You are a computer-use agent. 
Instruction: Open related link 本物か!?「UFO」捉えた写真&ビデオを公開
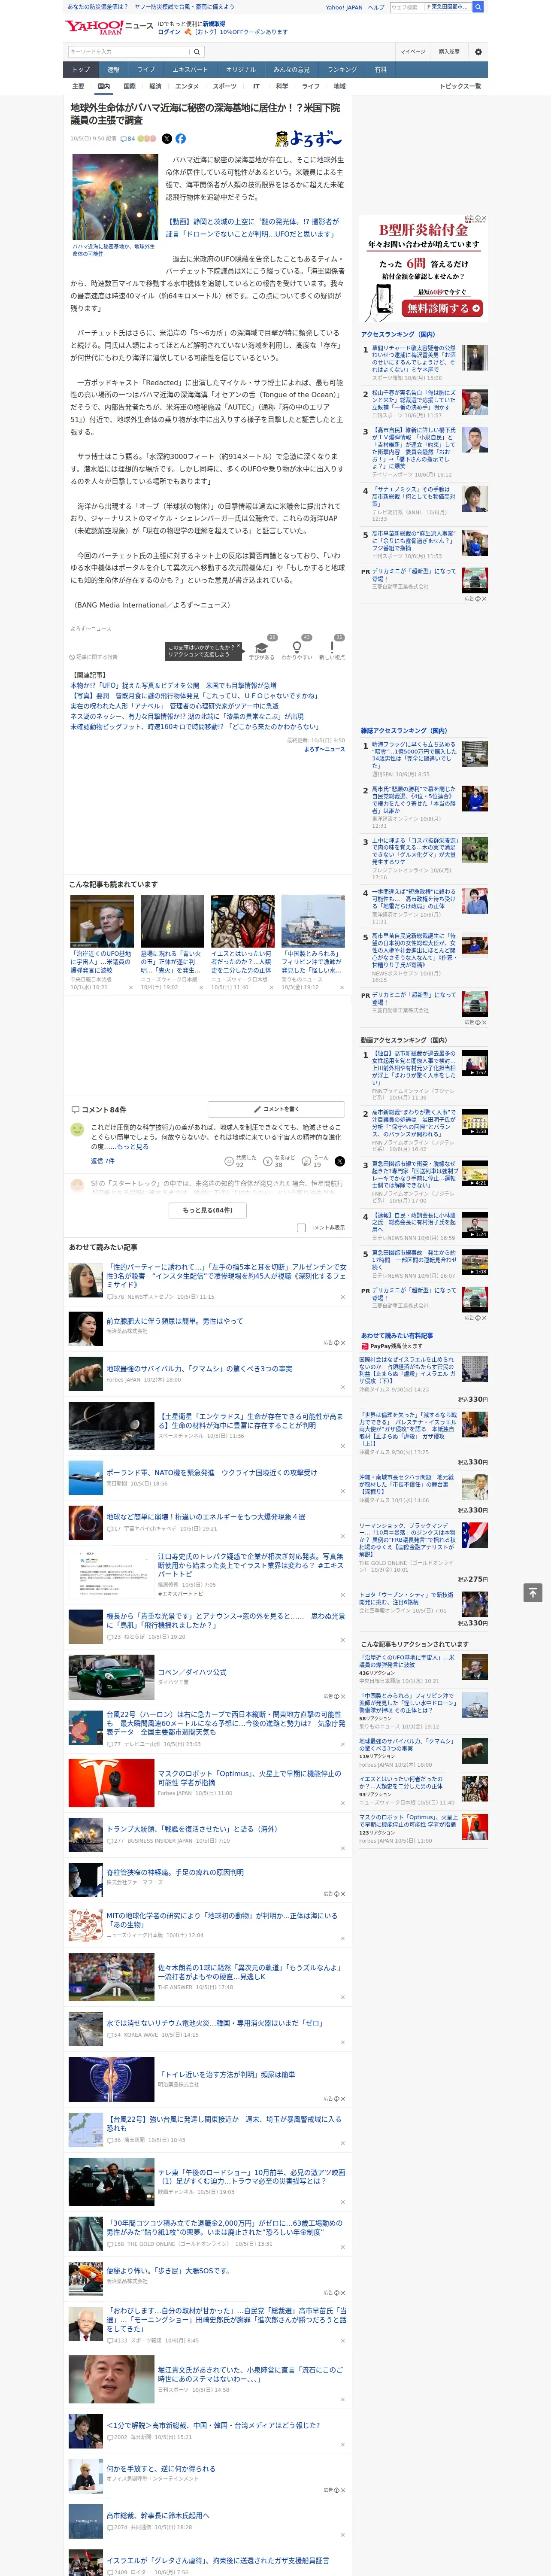[173, 686]
